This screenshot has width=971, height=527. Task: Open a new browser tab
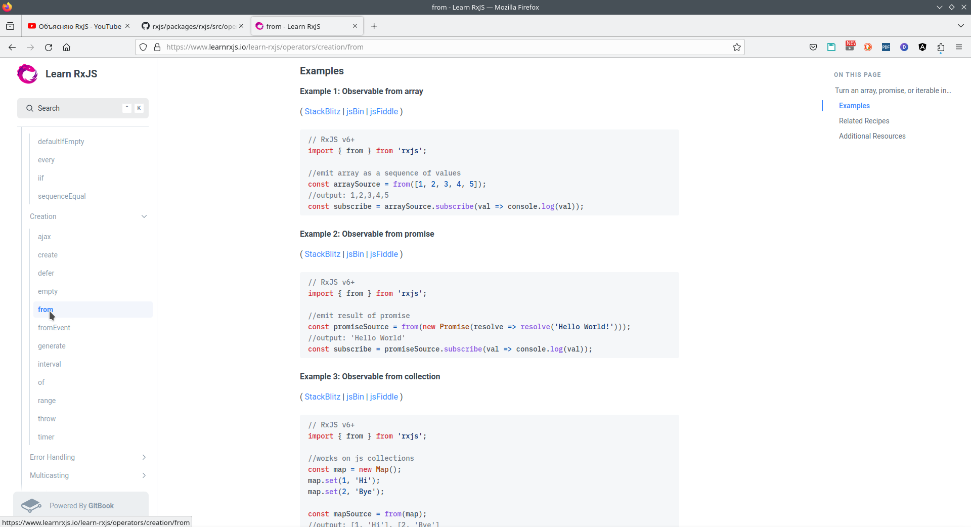[x=374, y=26]
